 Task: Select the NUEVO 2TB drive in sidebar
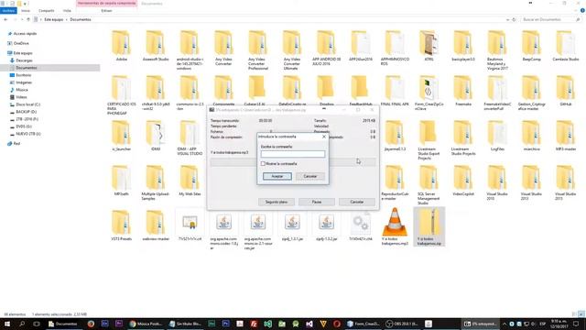(x=28, y=134)
